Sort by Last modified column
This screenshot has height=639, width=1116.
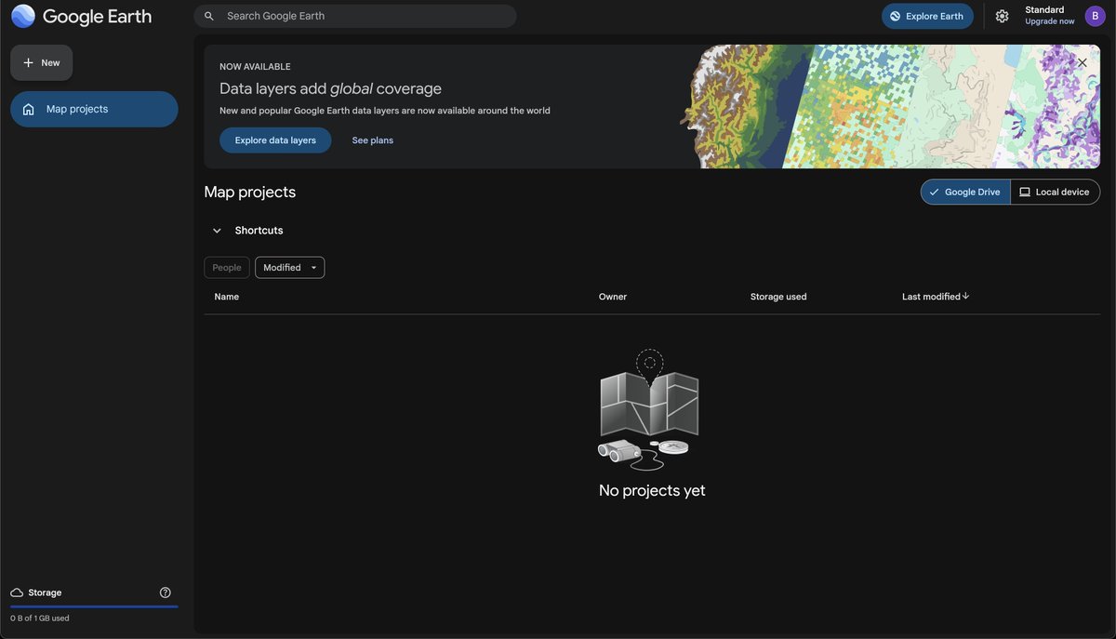[931, 297]
